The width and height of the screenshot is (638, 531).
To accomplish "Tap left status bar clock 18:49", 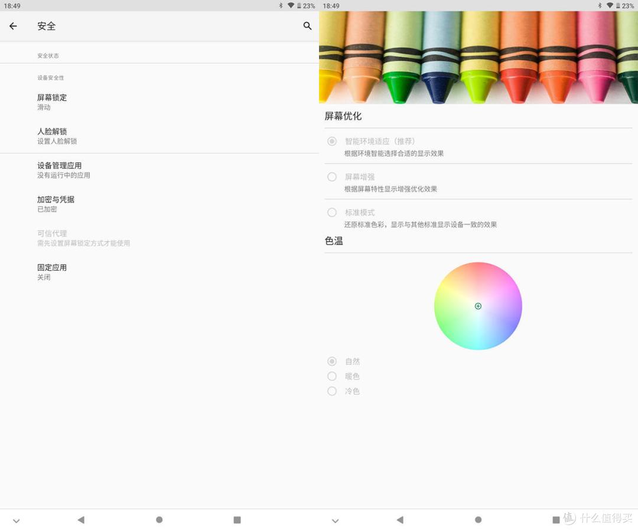I will 12,6.
